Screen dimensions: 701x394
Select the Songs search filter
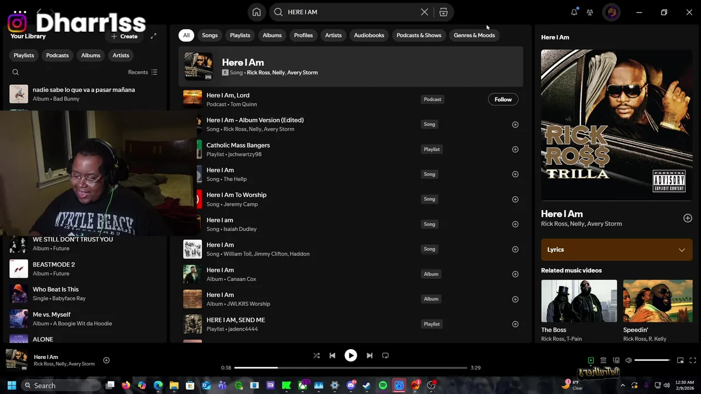(x=210, y=36)
